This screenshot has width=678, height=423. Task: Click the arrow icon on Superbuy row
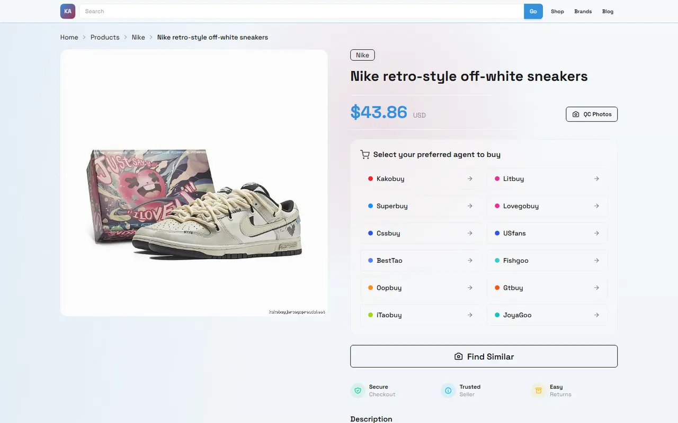[470, 206]
